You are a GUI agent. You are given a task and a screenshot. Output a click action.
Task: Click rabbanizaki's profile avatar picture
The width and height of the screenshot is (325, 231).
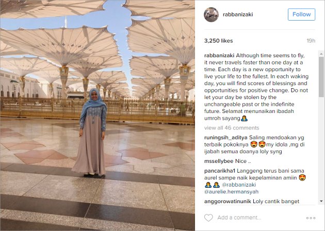[x=211, y=14]
